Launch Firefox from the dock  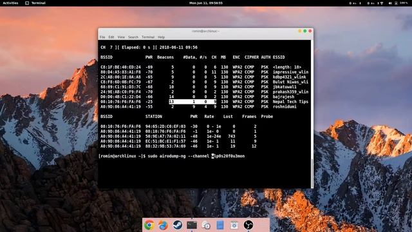[x=163, y=225]
